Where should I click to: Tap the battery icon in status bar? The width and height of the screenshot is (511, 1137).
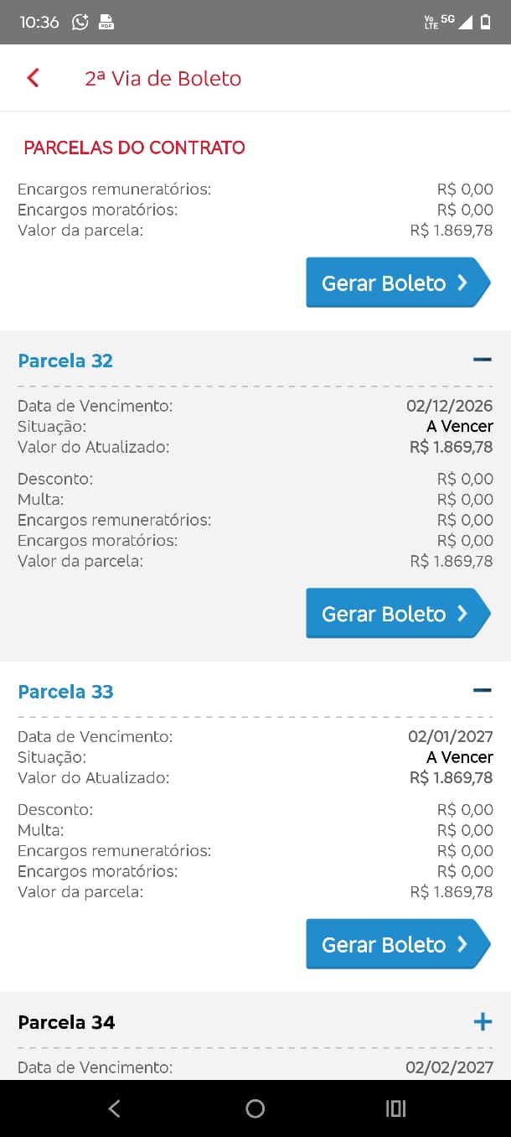(485, 23)
